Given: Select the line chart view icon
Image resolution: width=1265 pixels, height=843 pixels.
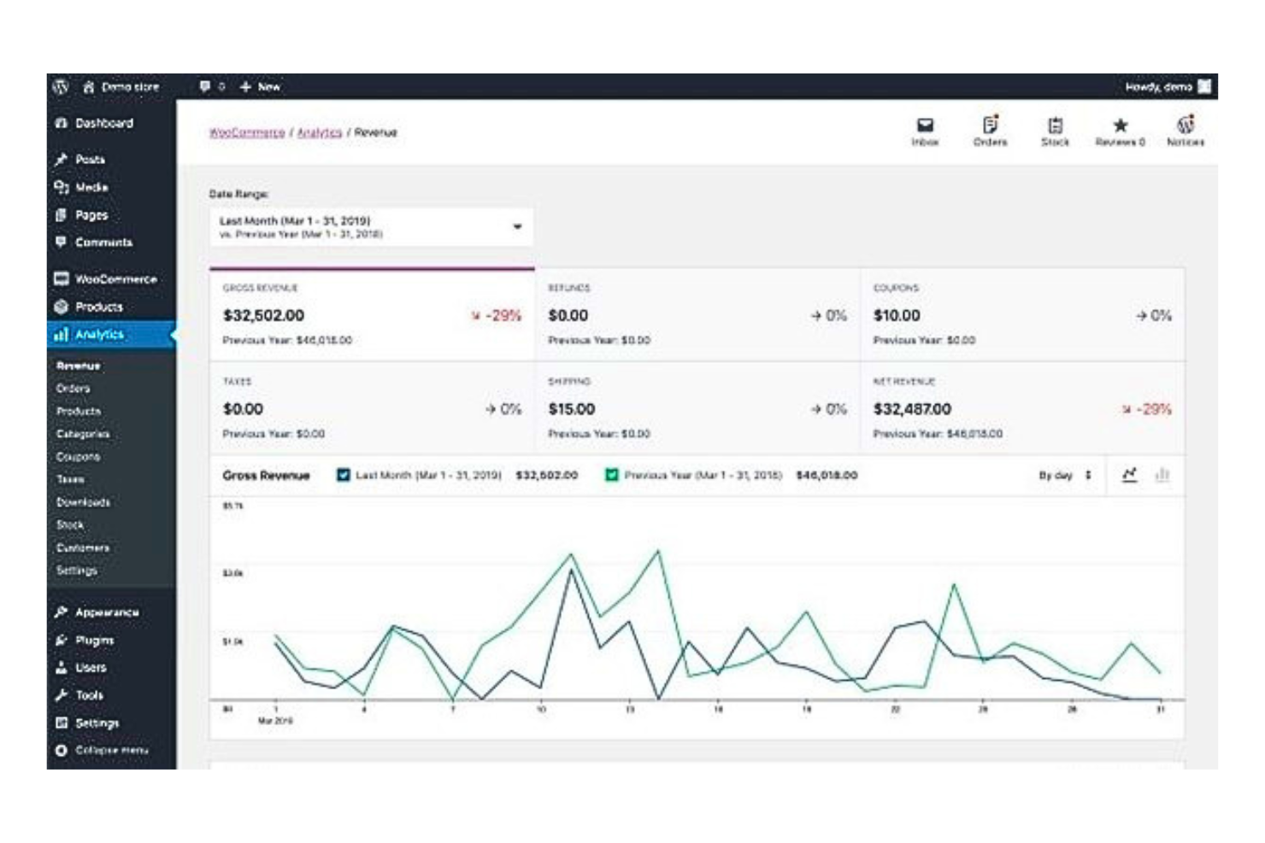Looking at the screenshot, I should pyautogui.click(x=1131, y=477).
